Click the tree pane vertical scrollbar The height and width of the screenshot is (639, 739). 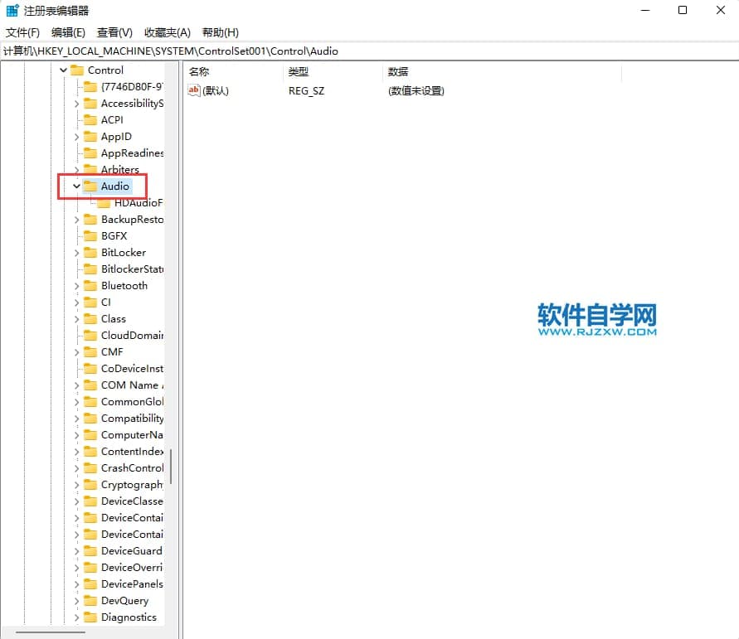[x=171, y=467]
